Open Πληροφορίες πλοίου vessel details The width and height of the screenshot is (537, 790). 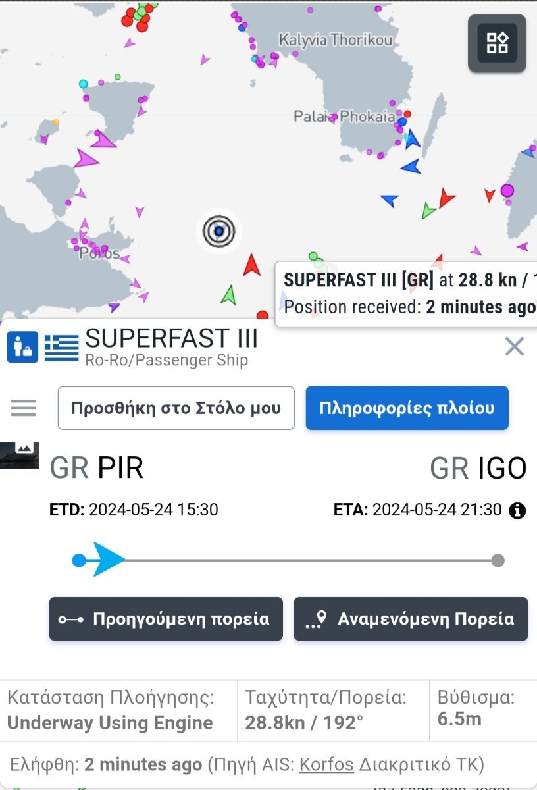[407, 408]
